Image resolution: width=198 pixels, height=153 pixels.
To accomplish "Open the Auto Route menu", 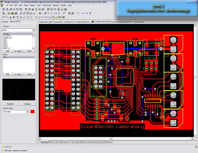I will (x=47, y=5).
